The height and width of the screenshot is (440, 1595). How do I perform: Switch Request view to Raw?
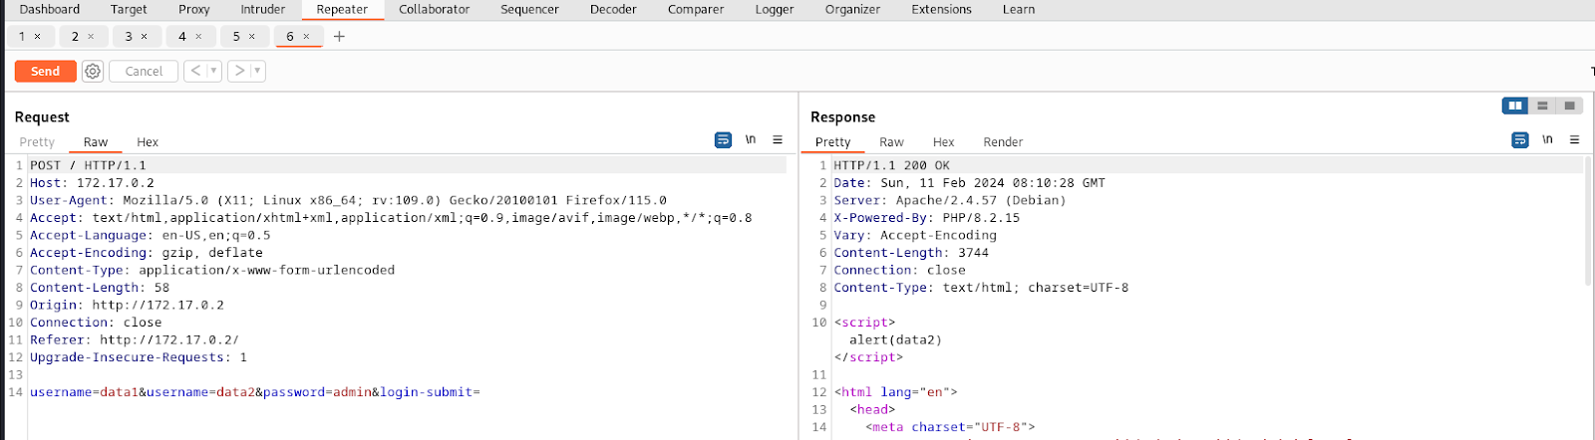(x=96, y=142)
